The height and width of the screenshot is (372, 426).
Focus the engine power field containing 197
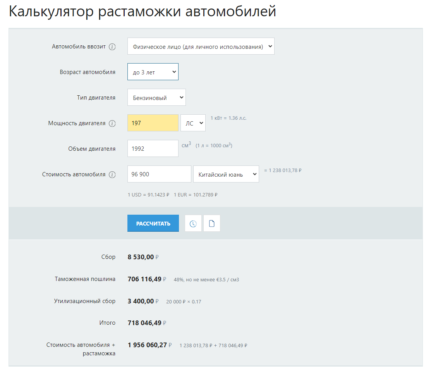coord(153,123)
